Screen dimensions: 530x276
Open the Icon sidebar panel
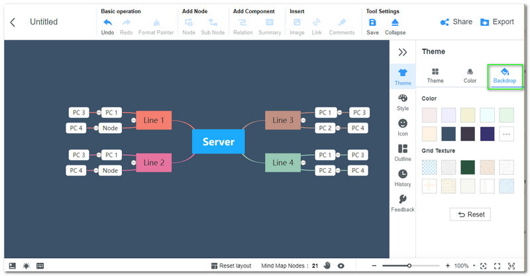point(402,127)
